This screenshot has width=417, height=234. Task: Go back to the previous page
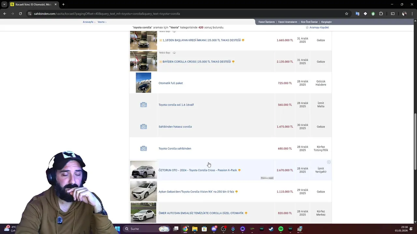[5, 14]
